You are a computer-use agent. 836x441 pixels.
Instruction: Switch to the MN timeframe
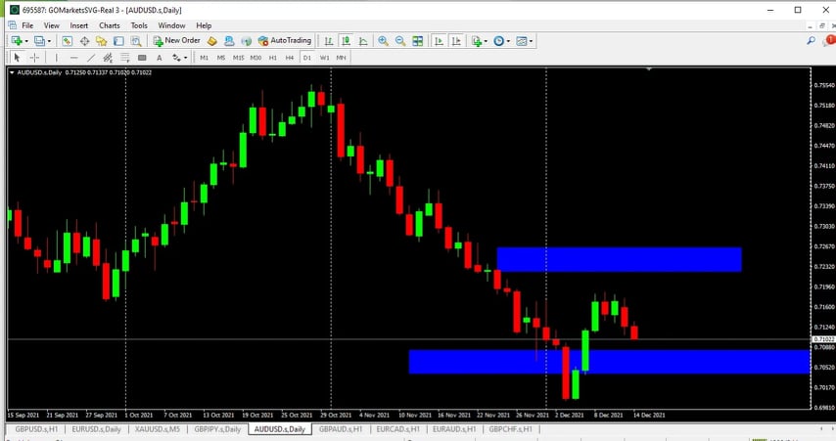342,58
